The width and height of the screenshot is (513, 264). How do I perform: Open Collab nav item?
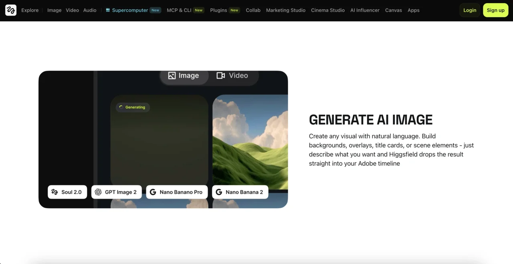[x=253, y=10]
